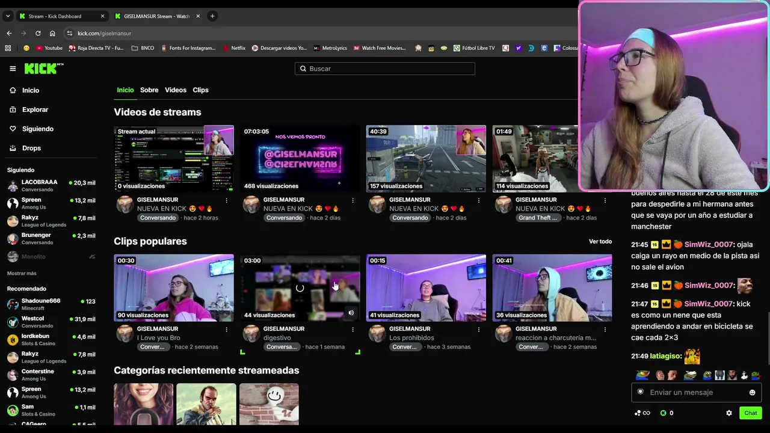Click the channel points icon below chat
Viewport: 770px width, 433px height.
(642, 413)
